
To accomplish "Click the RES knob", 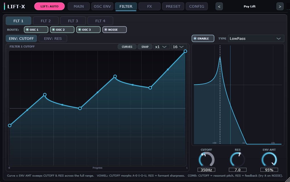I will tap(237, 160).
